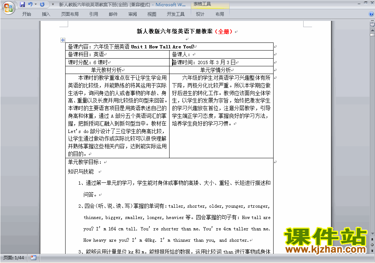Toggle the ruler with the view ruler icon

372,24
